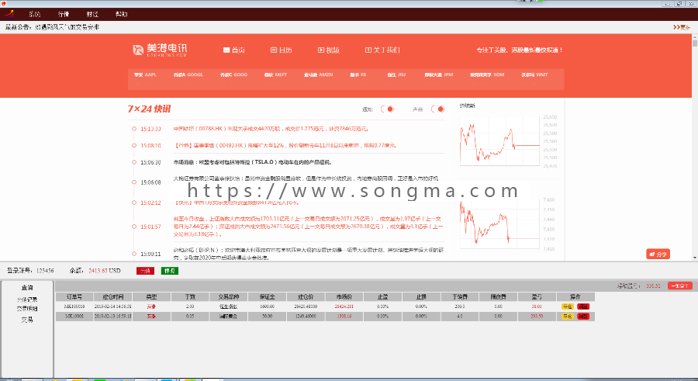Image resolution: width=698 pixels, height=381 pixels.
Task: Go to the 首页 navigation tab
Action: tap(234, 50)
